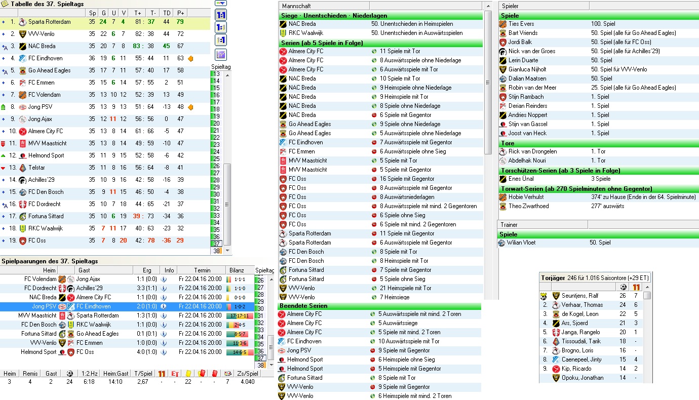Click the green up-trend icon beside Jong PSV
Viewport: 699px width, 400px height.
pyautogui.click(x=4, y=107)
